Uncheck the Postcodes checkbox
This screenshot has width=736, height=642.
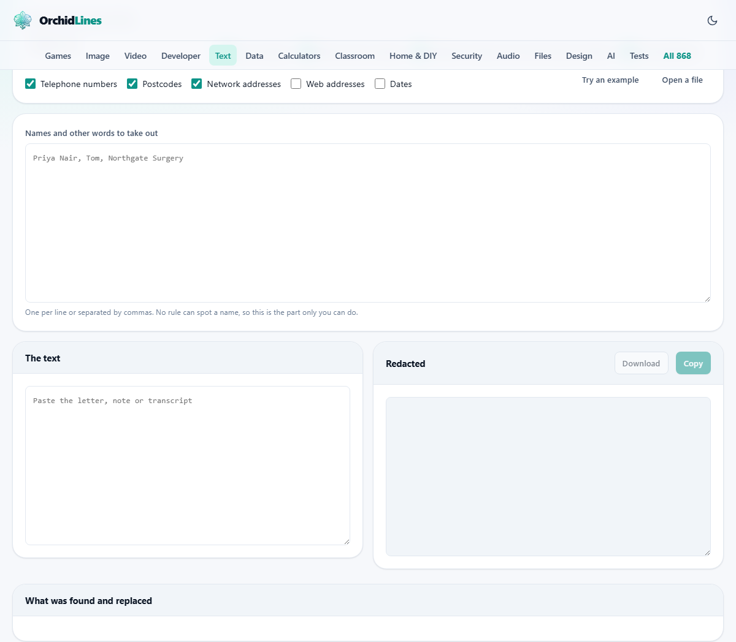point(132,84)
